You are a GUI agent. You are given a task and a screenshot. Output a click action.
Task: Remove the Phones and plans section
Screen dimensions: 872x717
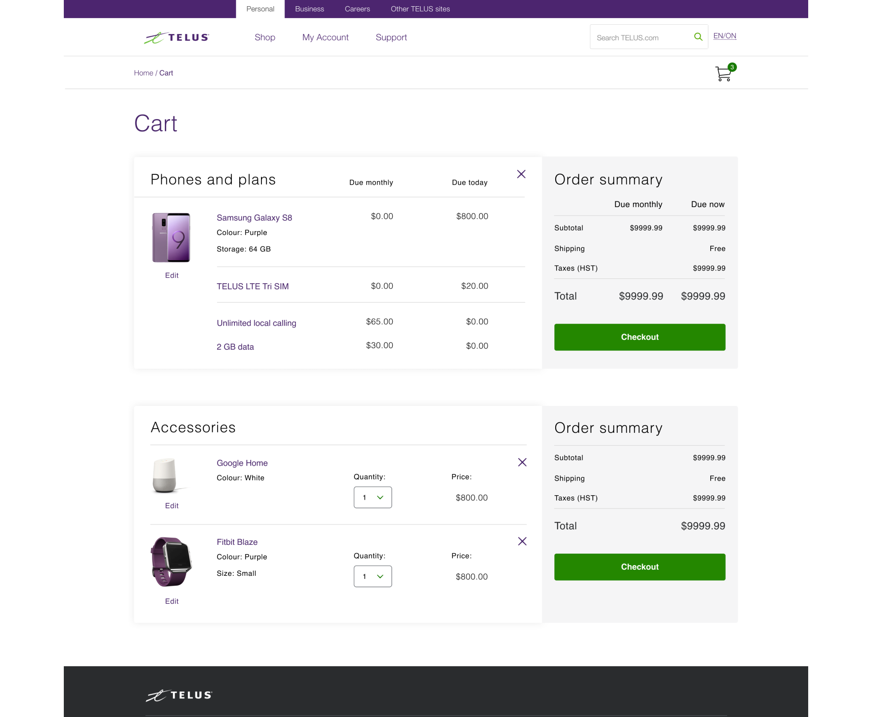point(521,174)
